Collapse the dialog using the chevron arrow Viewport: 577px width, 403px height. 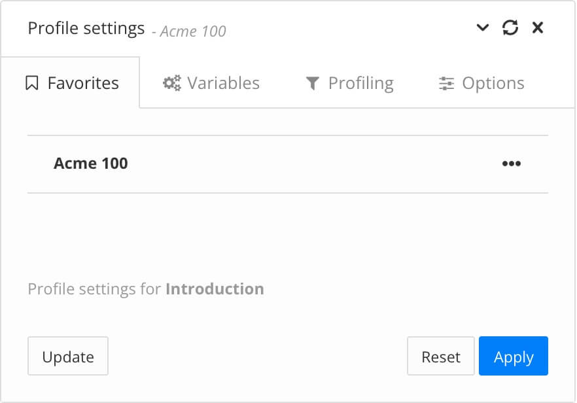[x=482, y=29]
